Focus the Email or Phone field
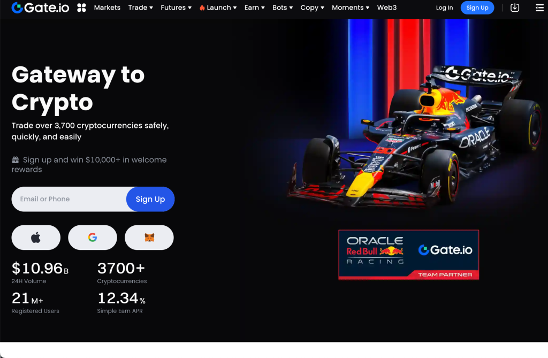The height and width of the screenshot is (358, 548). coord(69,199)
